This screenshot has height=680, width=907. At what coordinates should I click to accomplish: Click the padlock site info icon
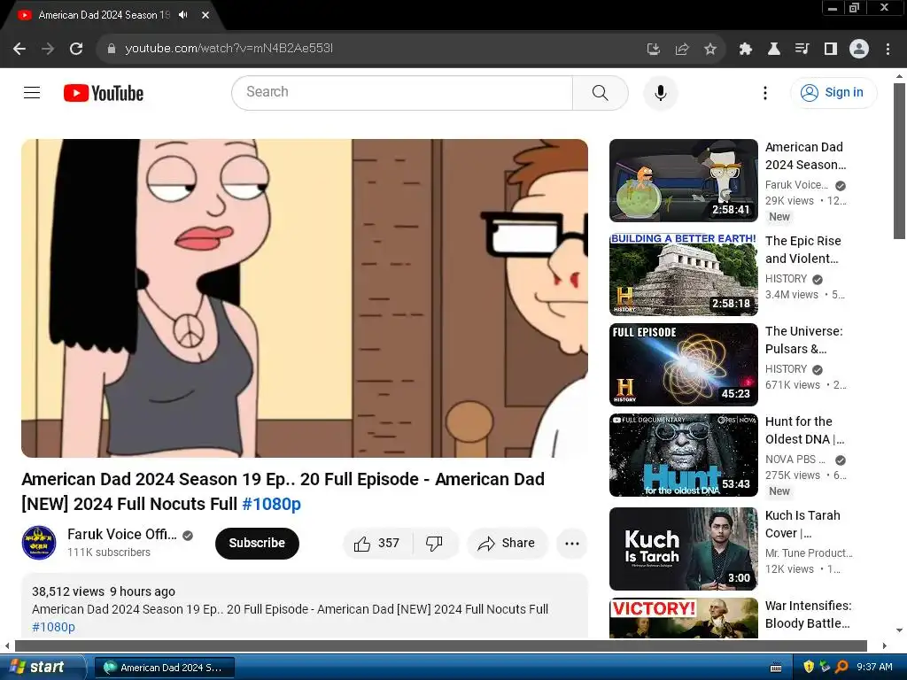tap(112, 49)
